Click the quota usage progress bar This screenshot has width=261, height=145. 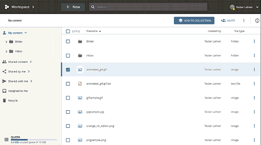coord(34,140)
